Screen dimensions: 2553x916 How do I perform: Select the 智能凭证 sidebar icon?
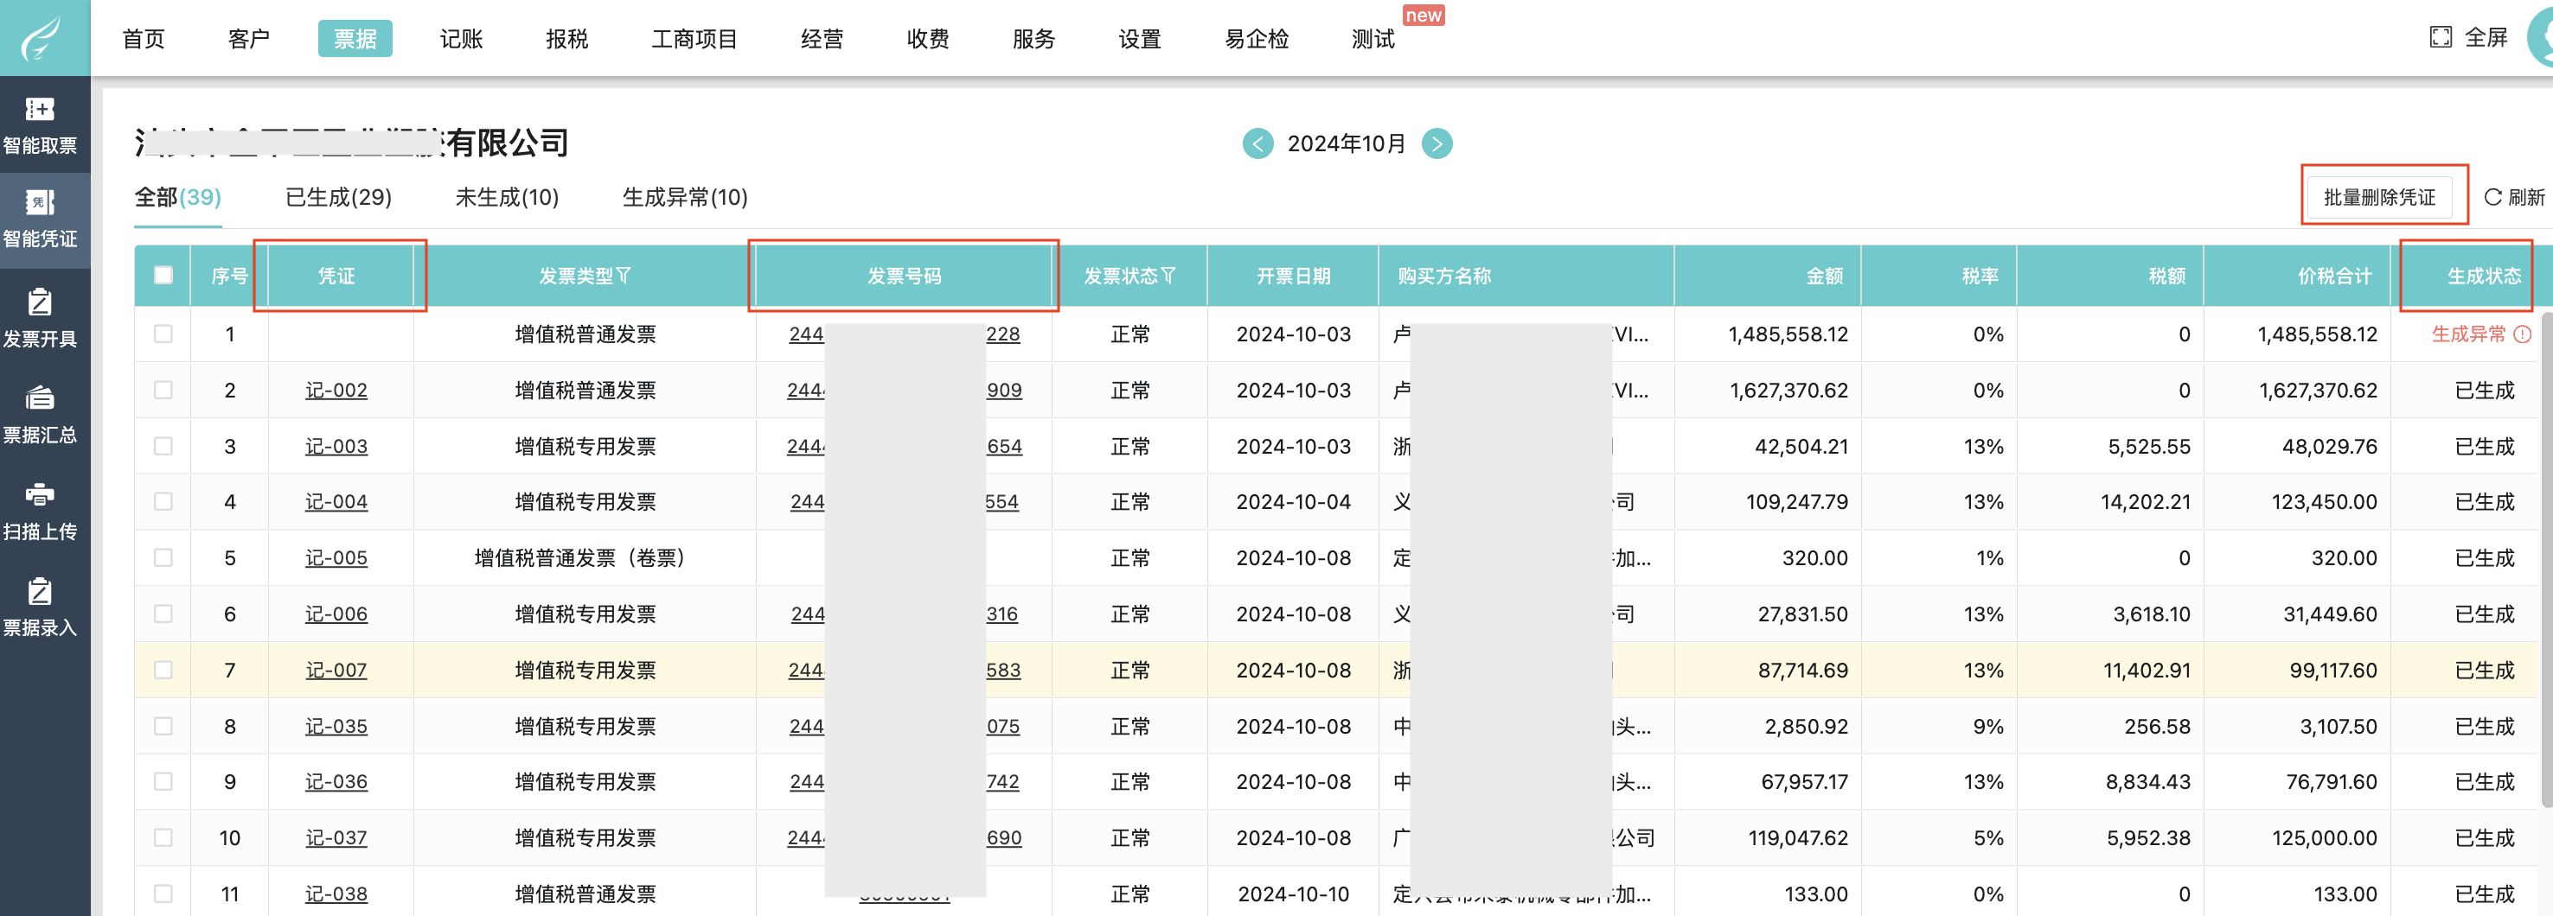pyautogui.click(x=40, y=203)
